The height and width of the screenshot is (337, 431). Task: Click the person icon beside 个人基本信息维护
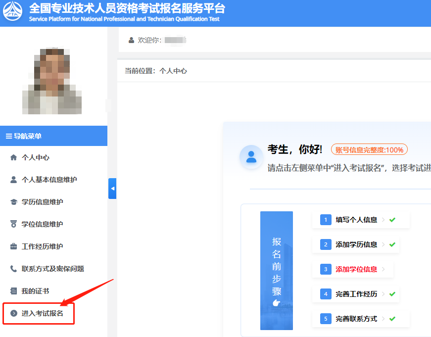coord(13,180)
